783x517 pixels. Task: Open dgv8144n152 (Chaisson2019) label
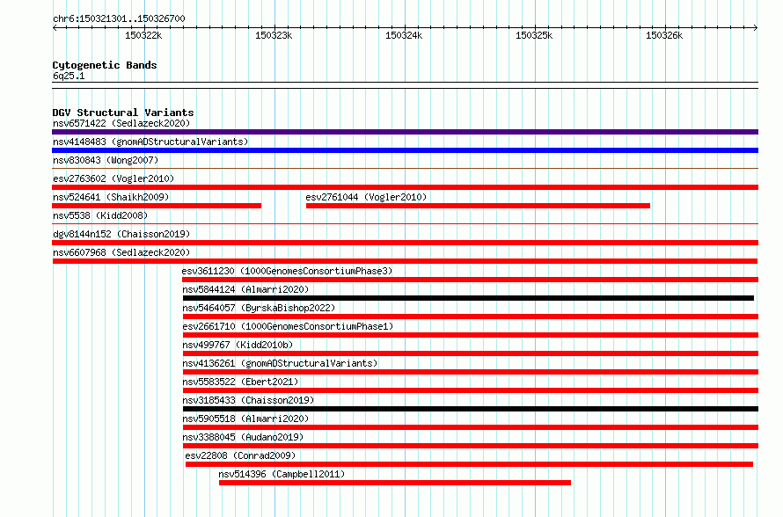pyautogui.click(x=121, y=234)
